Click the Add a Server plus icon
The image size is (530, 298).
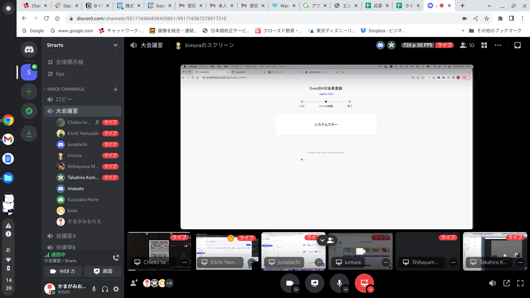coord(29,92)
